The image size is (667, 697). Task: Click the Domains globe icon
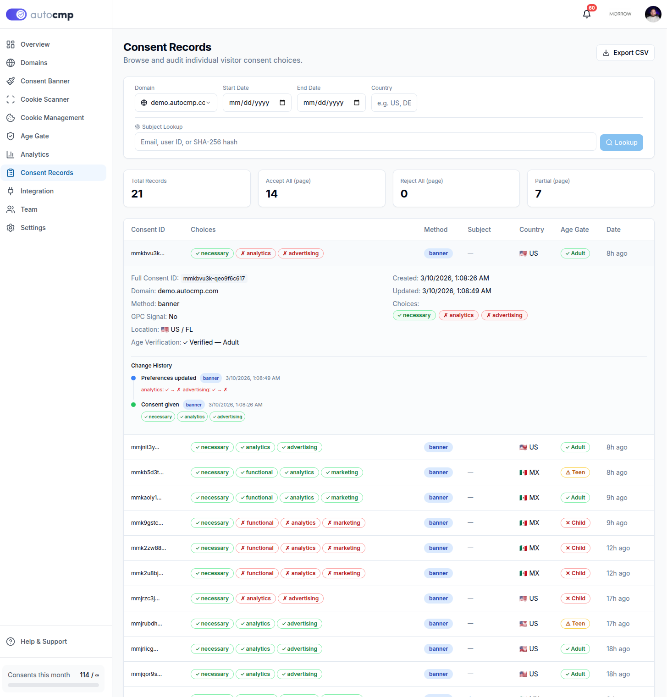tap(11, 63)
